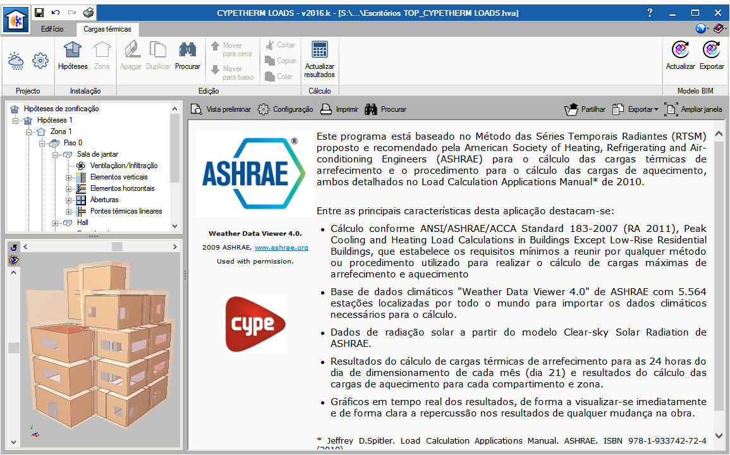The image size is (730, 455).
Task: Run Actualizar resultados calculation
Action: coord(319,59)
